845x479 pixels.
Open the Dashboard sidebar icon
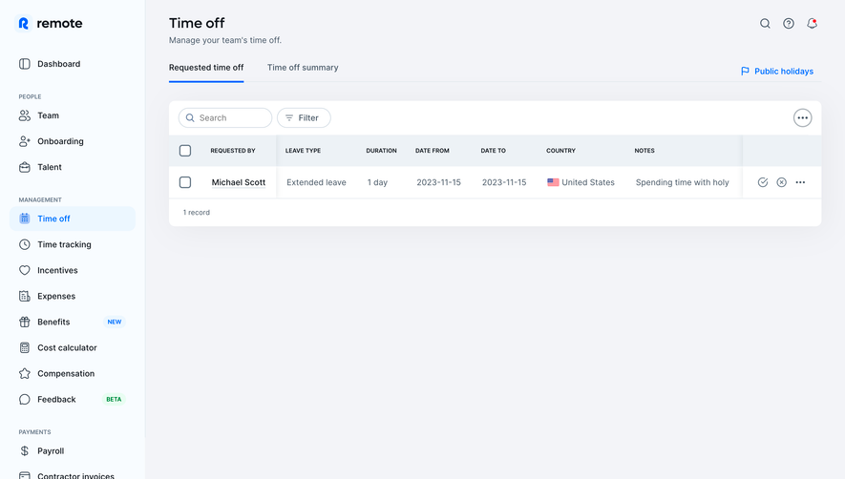coord(24,64)
